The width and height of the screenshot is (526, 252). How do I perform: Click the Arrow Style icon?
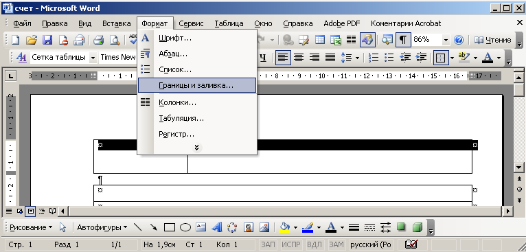click(386, 227)
